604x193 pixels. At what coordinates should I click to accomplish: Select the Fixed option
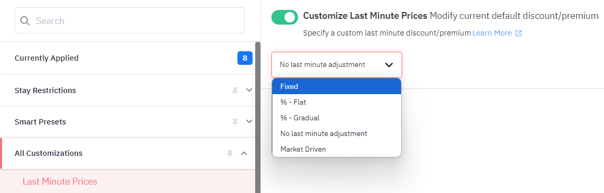coord(337,87)
